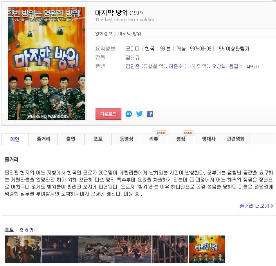
Task: Share this movie on Twitter
Action: 139,114
